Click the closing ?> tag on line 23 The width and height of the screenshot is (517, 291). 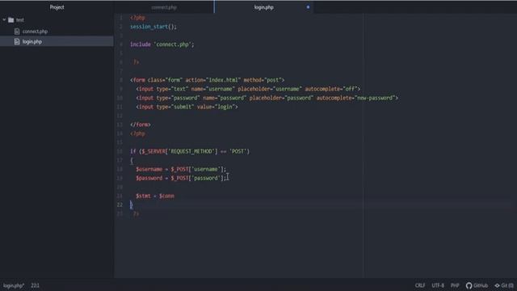136,213
